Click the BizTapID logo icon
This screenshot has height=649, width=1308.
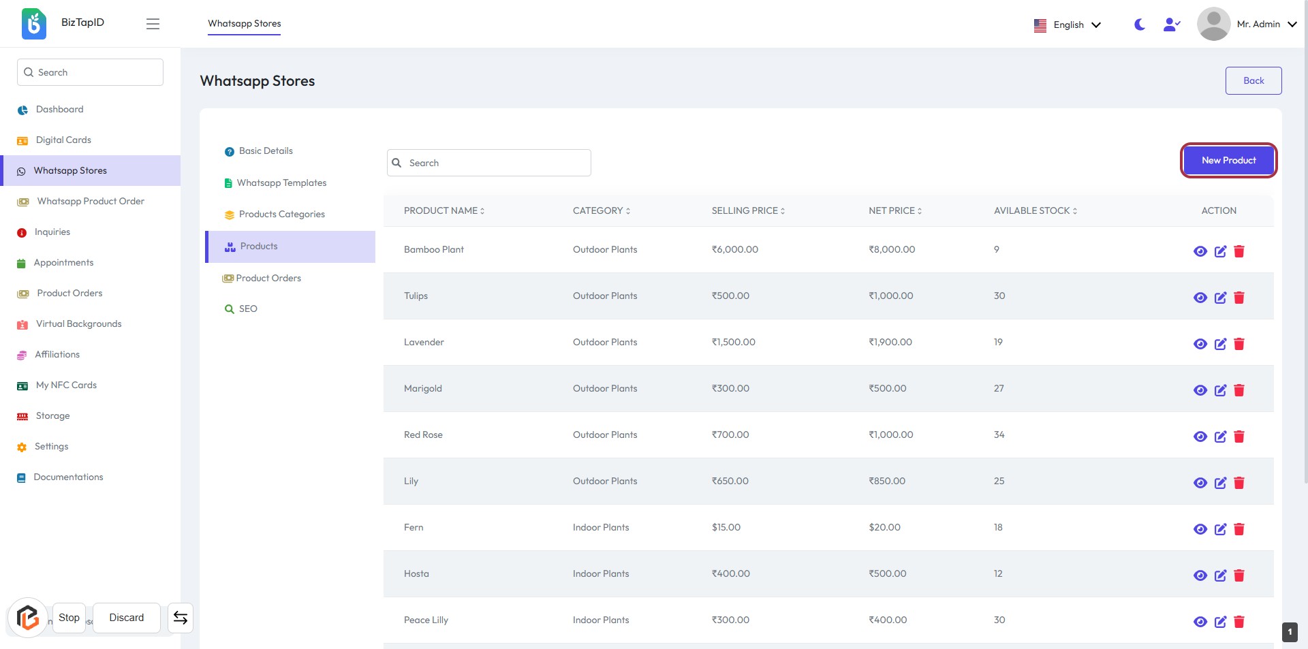(x=33, y=24)
